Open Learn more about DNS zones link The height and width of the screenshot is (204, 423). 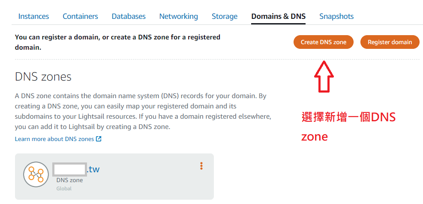tap(54, 139)
